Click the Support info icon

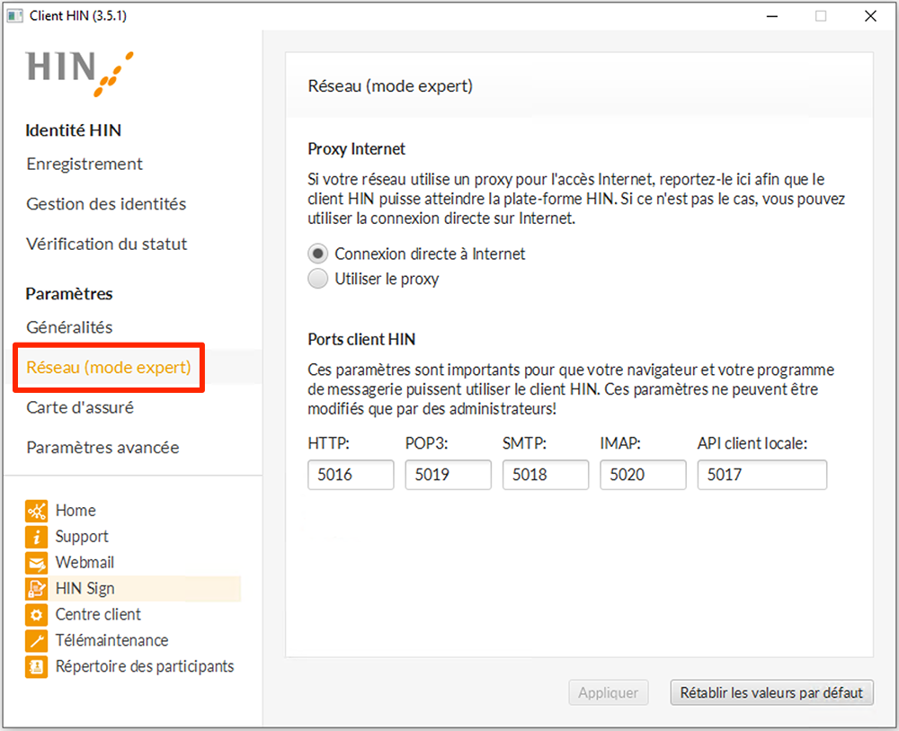click(x=36, y=537)
